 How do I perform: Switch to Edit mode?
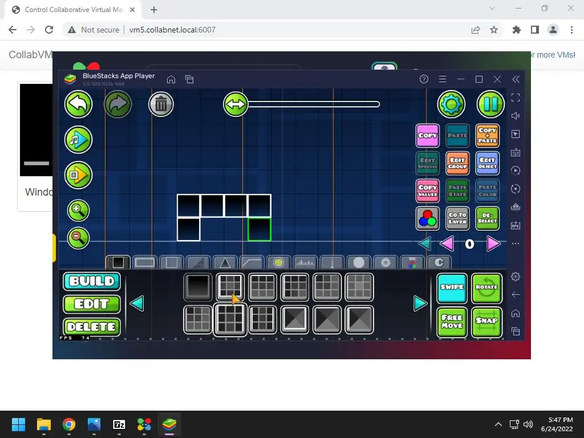pyautogui.click(x=92, y=304)
